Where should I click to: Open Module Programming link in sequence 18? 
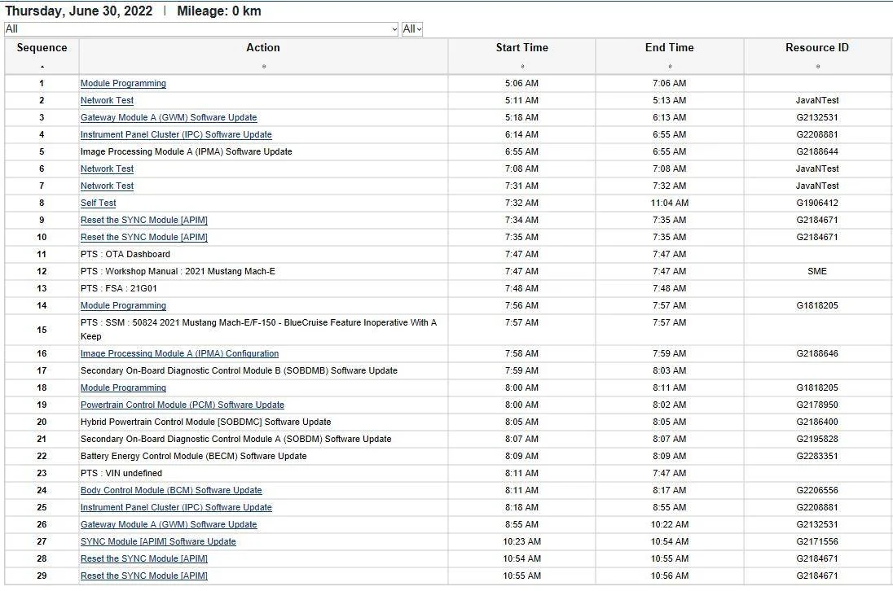[x=123, y=387]
